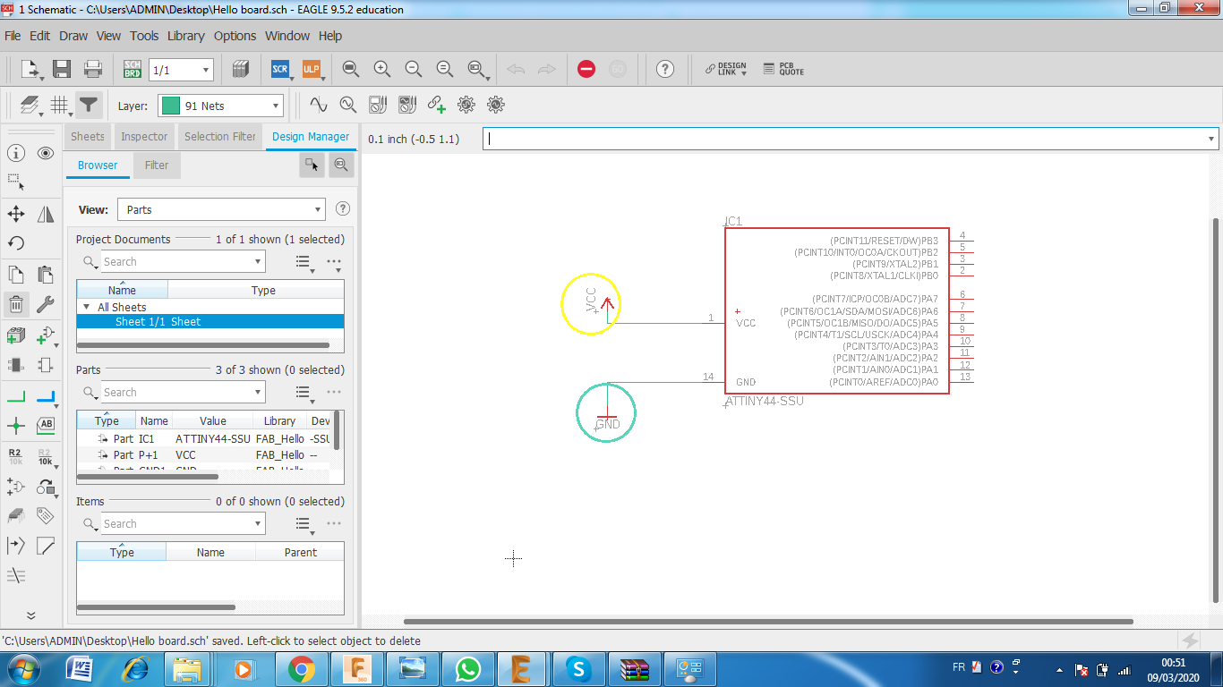1223x687 pixels.
Task: Select the blue Bus drawing tool
Action: (46, 396)
